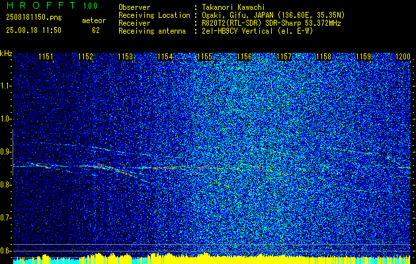The height and width of the screenshot is (264, 416).
Task: Click time marker 1154
Action: pyautogui.click(x=165, y=57)
